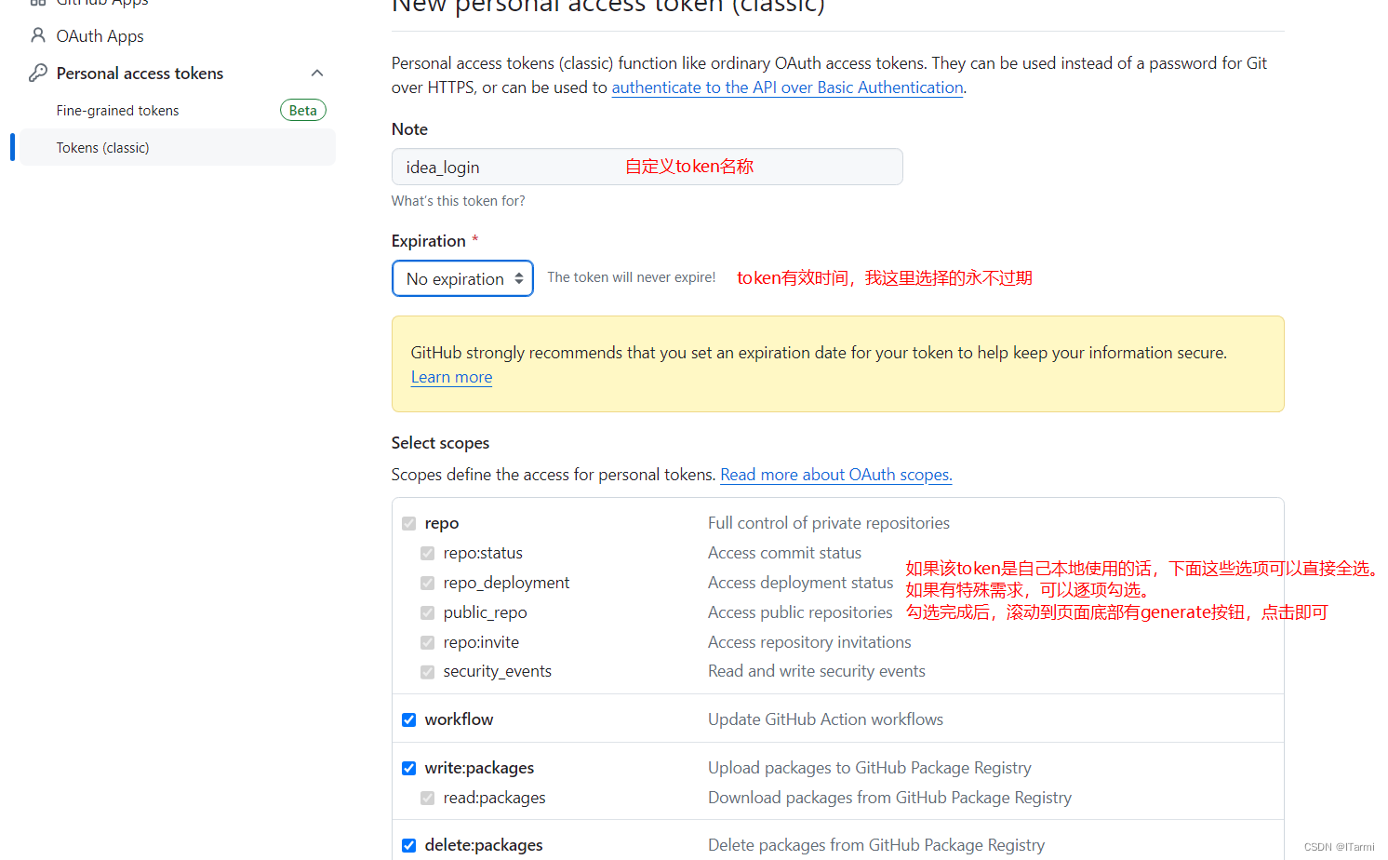Click the 'What's this token for?' hint

coord(458,201)
